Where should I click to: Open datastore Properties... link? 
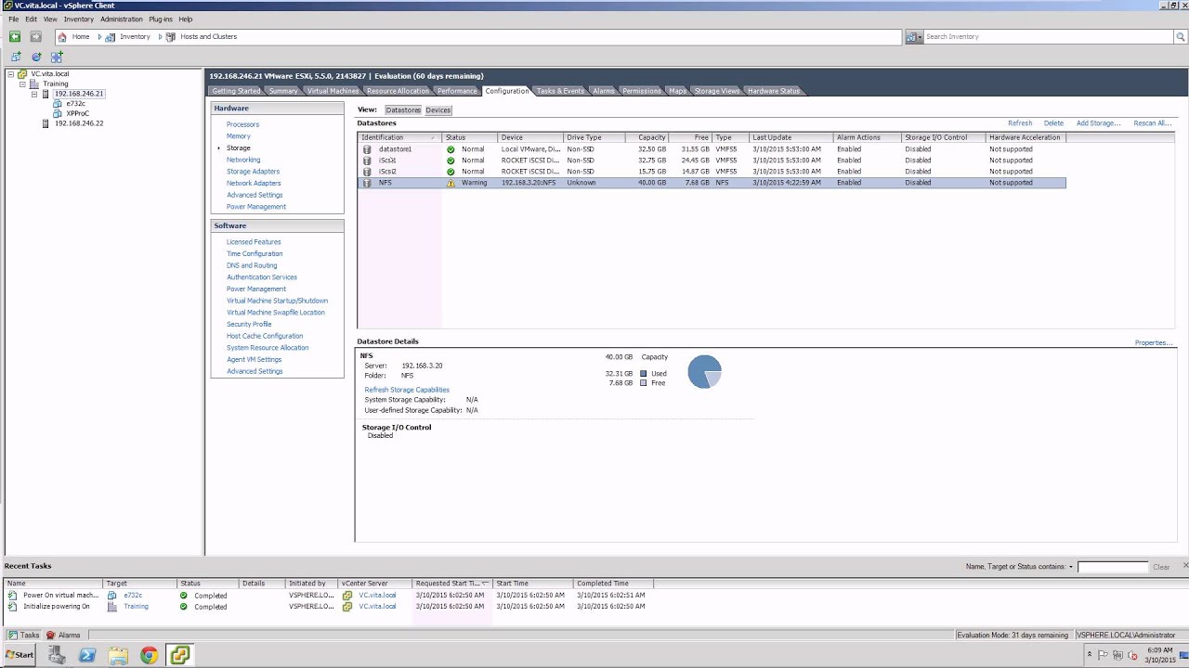point(1154,343)
